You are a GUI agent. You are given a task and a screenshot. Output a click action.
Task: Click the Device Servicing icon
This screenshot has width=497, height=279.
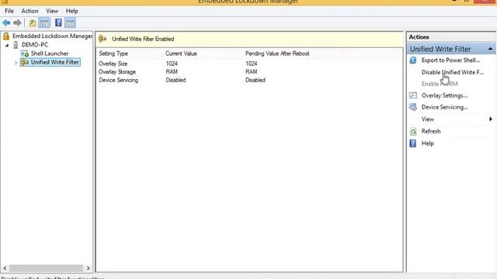click(413, 107)
